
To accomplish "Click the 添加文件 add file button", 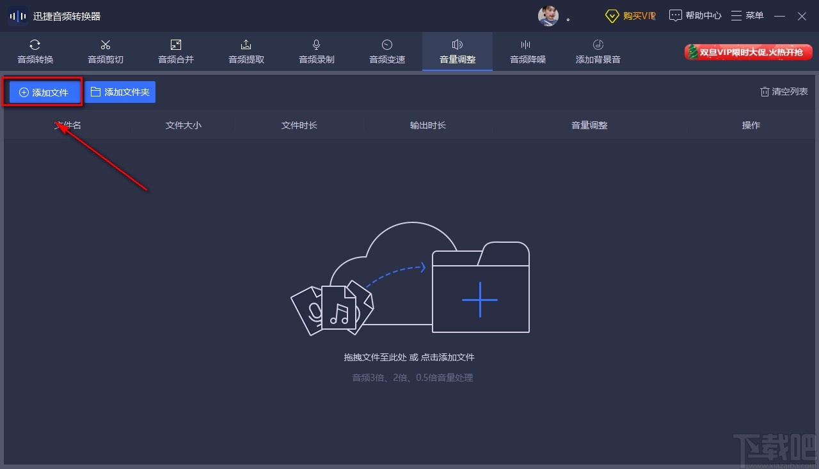I will coord(42,91).
